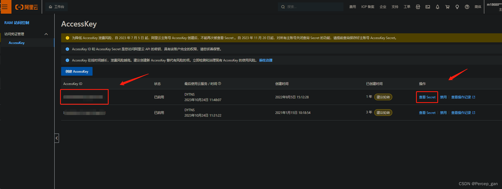The image size is (502, 189).
Task: Click 禁用 for the 2022 key
Action: [x=443, y=97]
